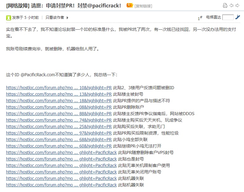Open link for 此贴PR随意删除客户VPS封号
The width and height of the screenshot is (244, 192).
(x=61, y=152)
